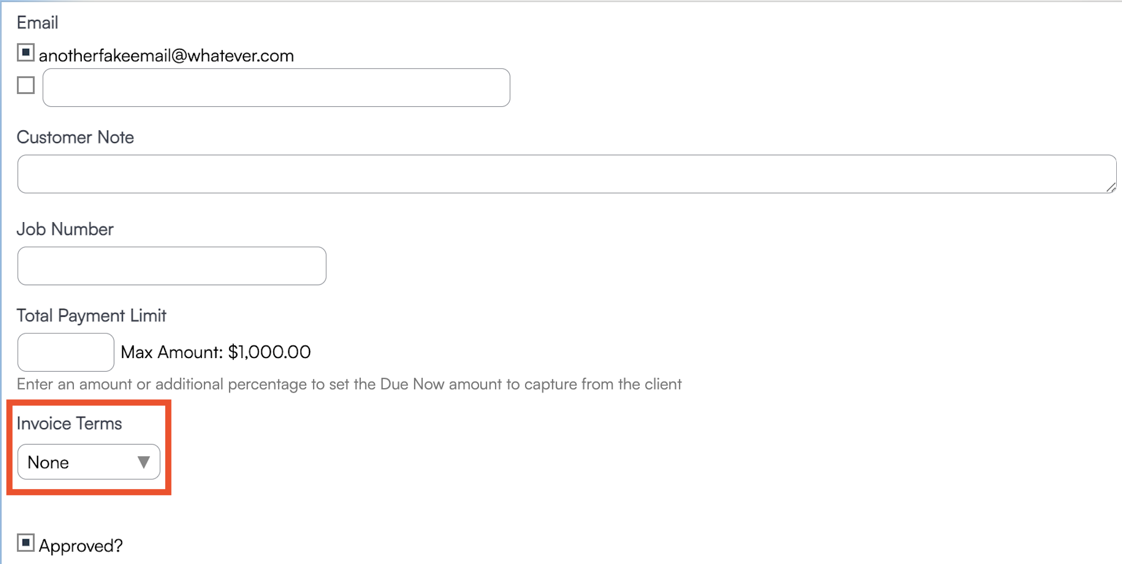
Task: Click the Invoice Terms dropdown arrow
Action: (x=143, y=462)
